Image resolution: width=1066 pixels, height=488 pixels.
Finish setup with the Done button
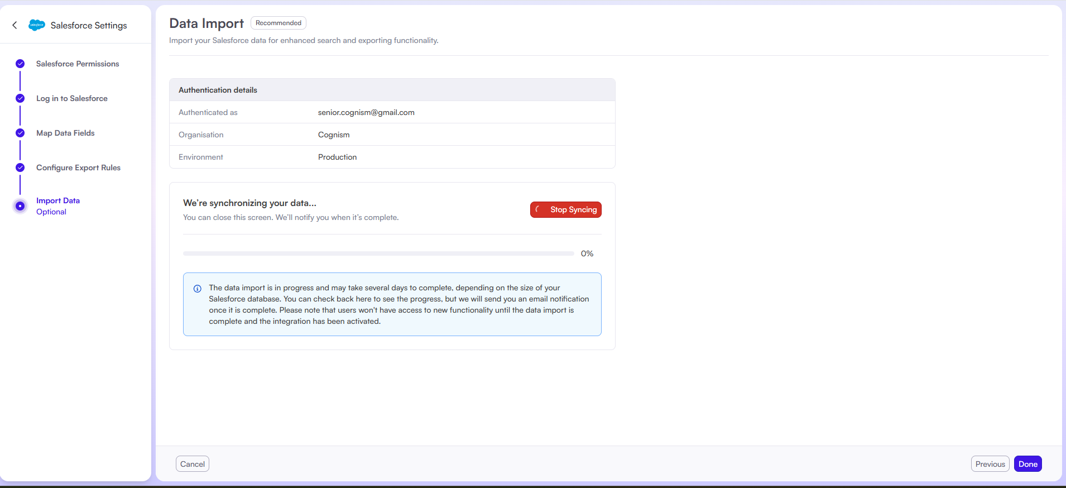pos(1027,464)
